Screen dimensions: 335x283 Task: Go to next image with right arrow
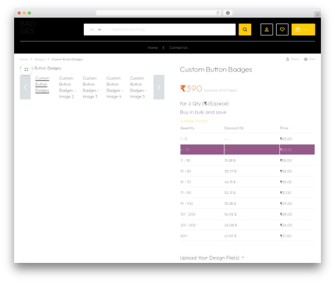159,87
